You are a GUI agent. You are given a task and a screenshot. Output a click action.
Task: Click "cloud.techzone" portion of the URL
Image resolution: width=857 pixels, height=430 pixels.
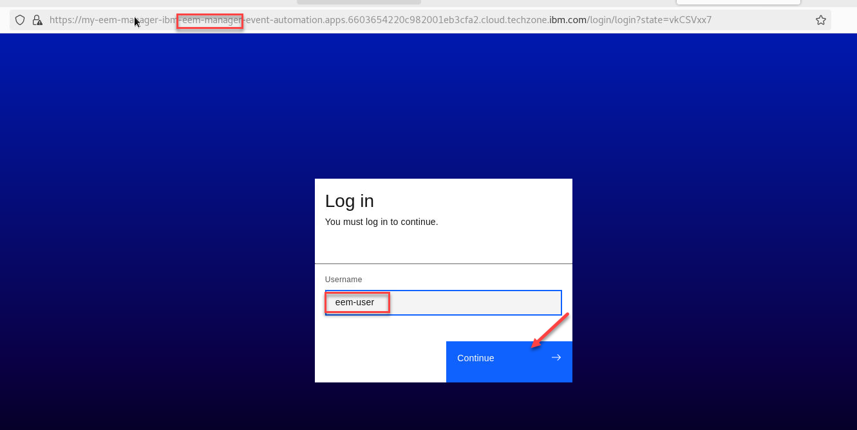[515, 20]
